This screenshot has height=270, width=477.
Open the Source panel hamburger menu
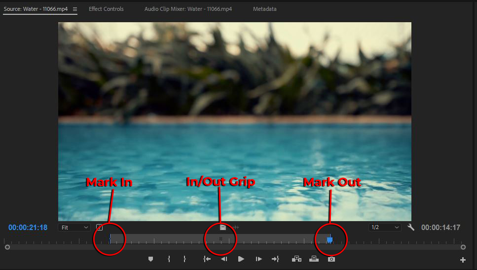point(75,9)
